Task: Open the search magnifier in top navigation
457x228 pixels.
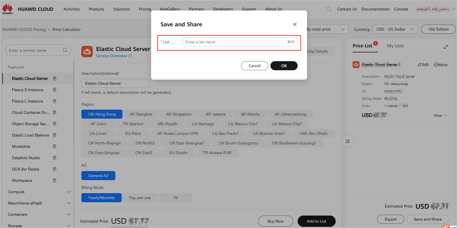Action: 329,9
